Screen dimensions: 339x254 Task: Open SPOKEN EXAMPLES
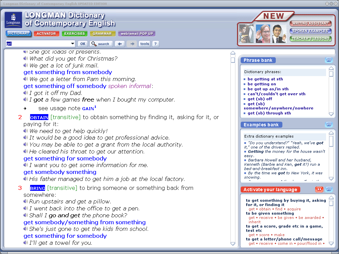tap(310, 31)
